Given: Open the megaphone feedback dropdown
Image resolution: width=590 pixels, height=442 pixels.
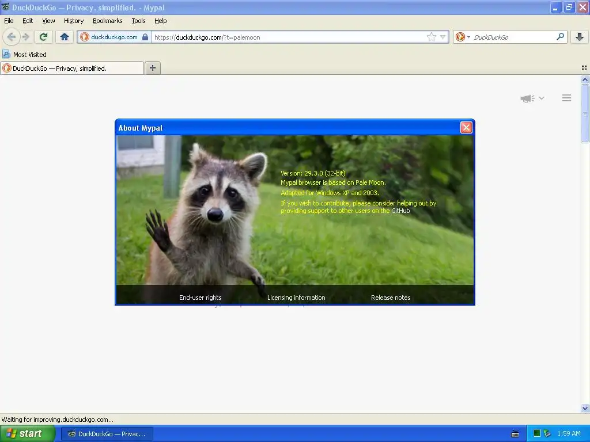Looking at the screenshot, I should click(x=532, y=98).
